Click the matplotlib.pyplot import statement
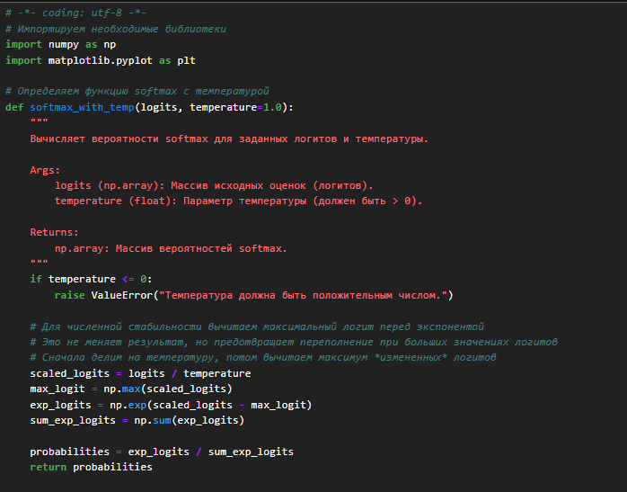This screenshot has height=492, width=627. pyautogui.click(x=101, y=60)
